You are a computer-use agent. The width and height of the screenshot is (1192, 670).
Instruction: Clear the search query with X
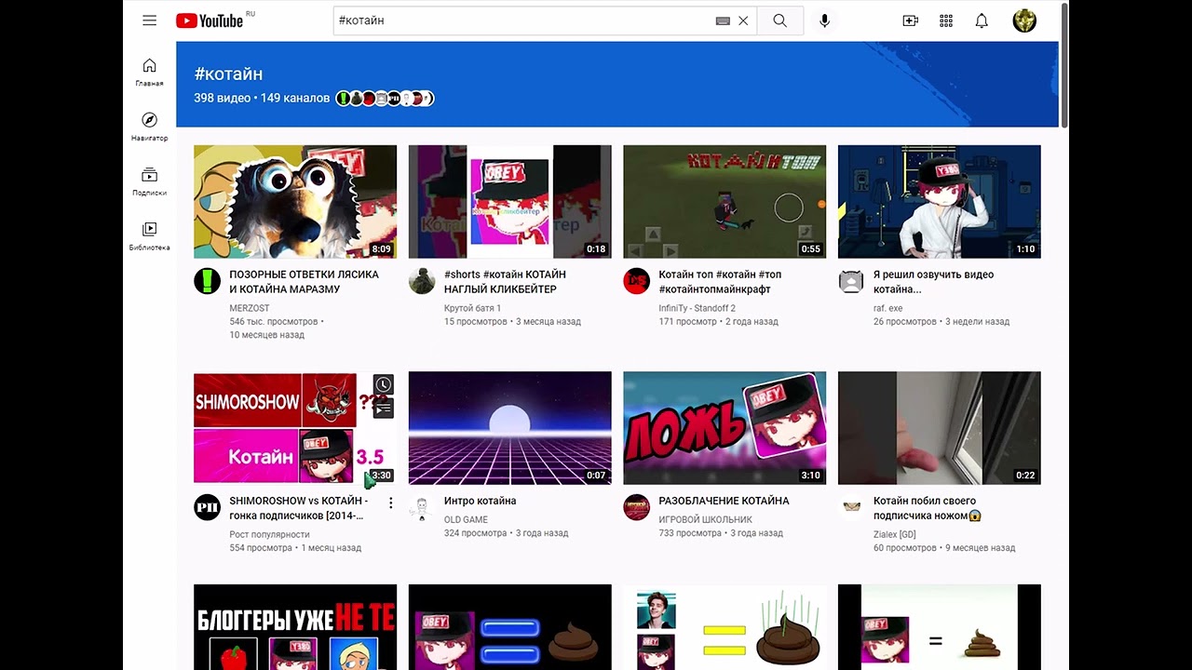743,20
